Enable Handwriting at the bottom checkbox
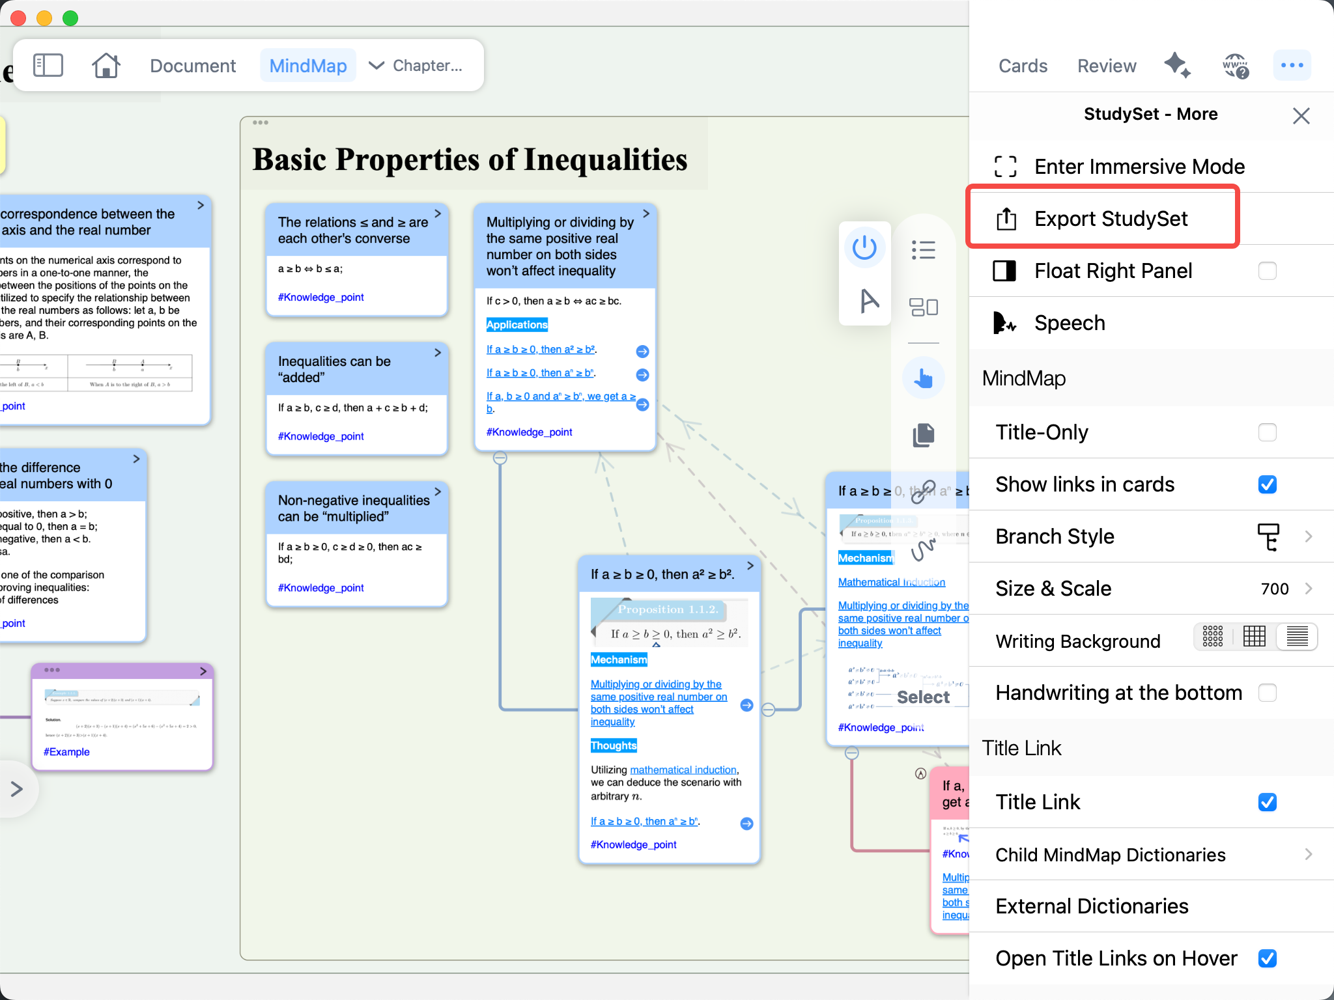 (x=1267, y=693)
